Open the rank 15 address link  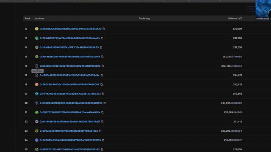(x=70, y=57)
